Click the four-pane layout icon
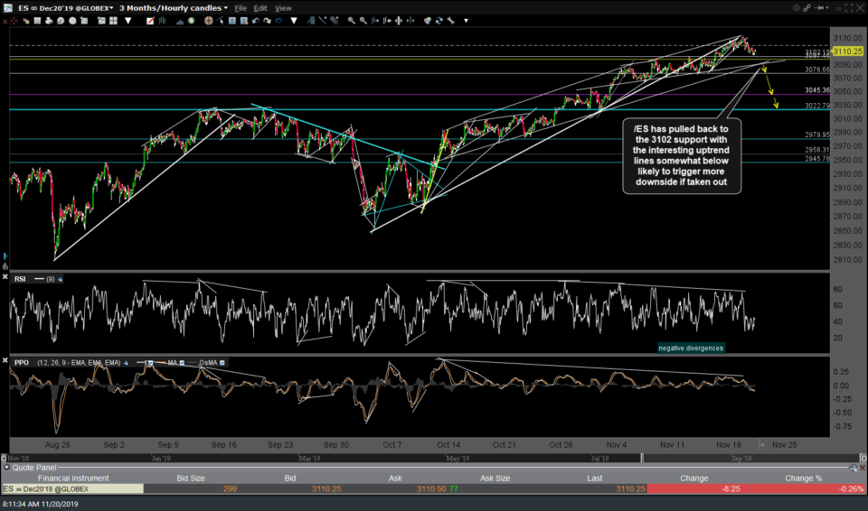This screenshot has height=511, width=868. pos(114,21)
